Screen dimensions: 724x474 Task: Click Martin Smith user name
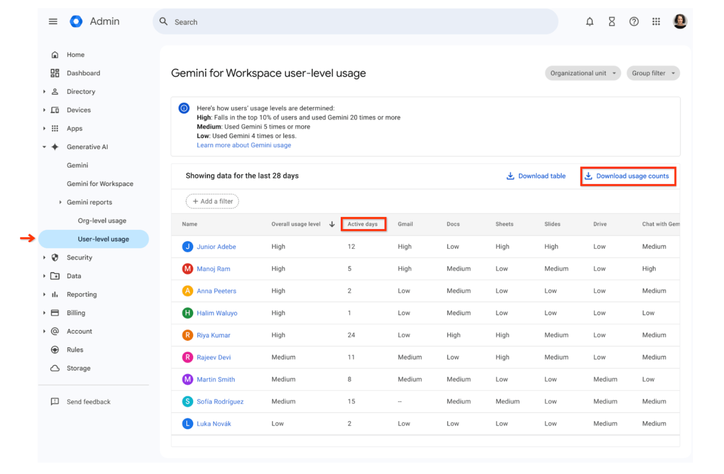pyautogui.click(x=216, y=379)
